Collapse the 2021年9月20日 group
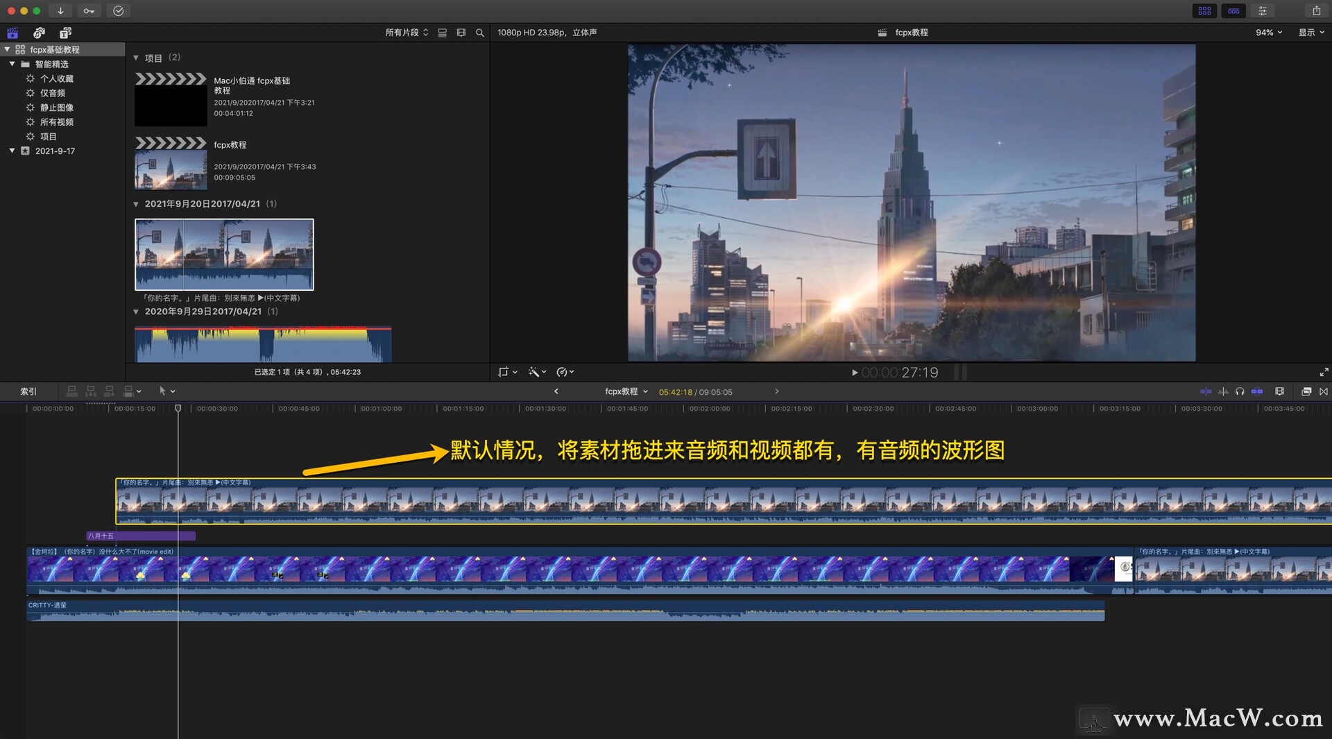The width and height of the screenshot is (1332, 739). click(x=136, y=204)
